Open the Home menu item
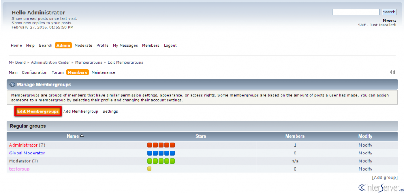The height and width of the screenshot is (193, 404). [x=17, y=46]
